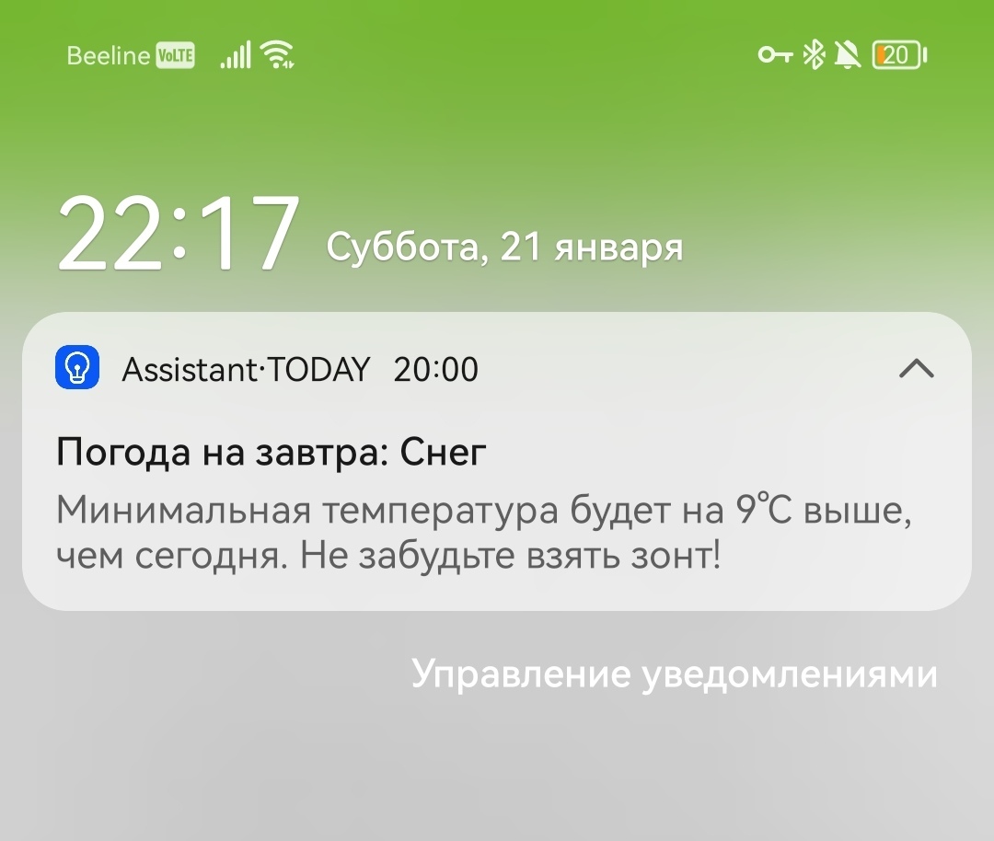This screenshot has width=994, height=841.
Task: Tap the VoLTE badge
Action: [x=175, y=56]
